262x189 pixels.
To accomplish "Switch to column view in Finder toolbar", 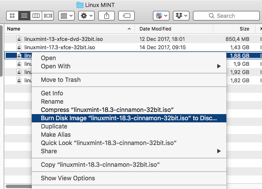I will click(x=36, y=16).
